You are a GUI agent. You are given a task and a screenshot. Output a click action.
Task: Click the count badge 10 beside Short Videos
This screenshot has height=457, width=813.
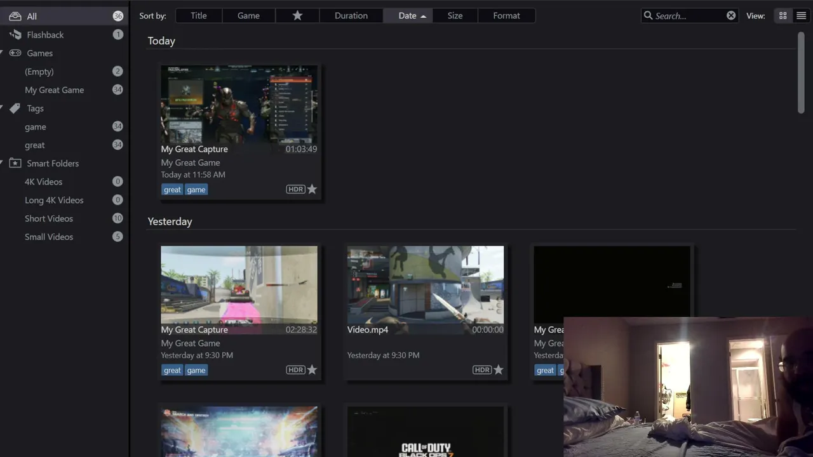click(x=118, y=218)
